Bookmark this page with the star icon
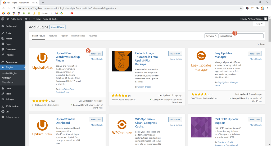The width and height of the screenshot is (271, 146). point(241,8)
